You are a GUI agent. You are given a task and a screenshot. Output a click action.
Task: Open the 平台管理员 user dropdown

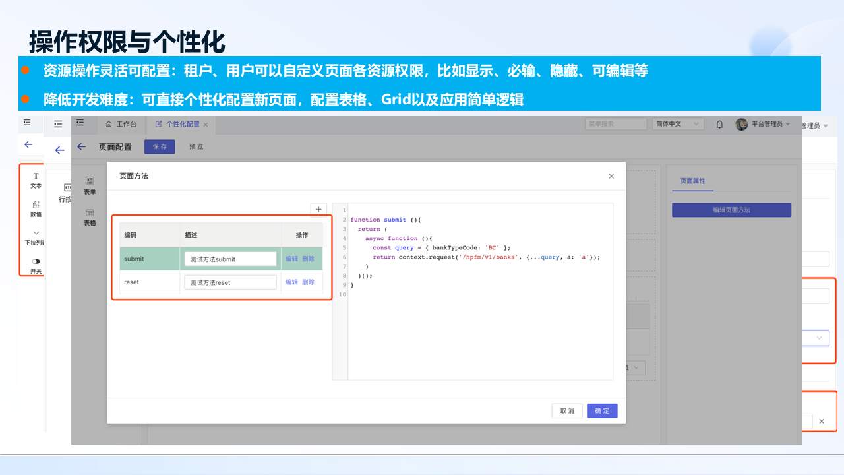pos(770,124)
